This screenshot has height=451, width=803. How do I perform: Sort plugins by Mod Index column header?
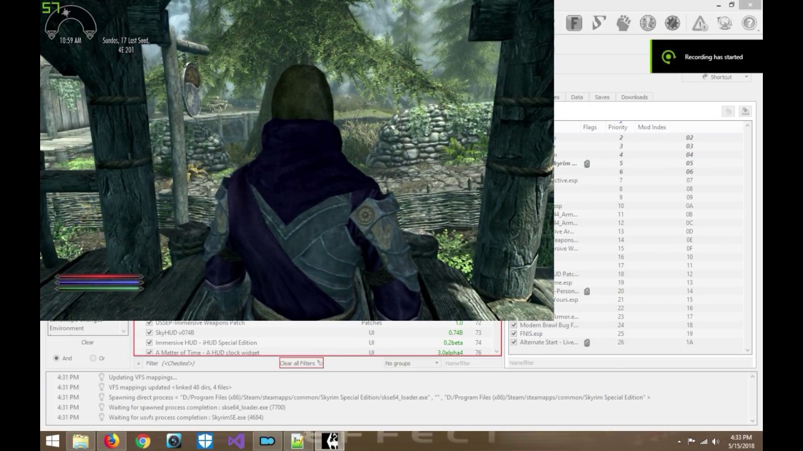[x=652, y=127]
